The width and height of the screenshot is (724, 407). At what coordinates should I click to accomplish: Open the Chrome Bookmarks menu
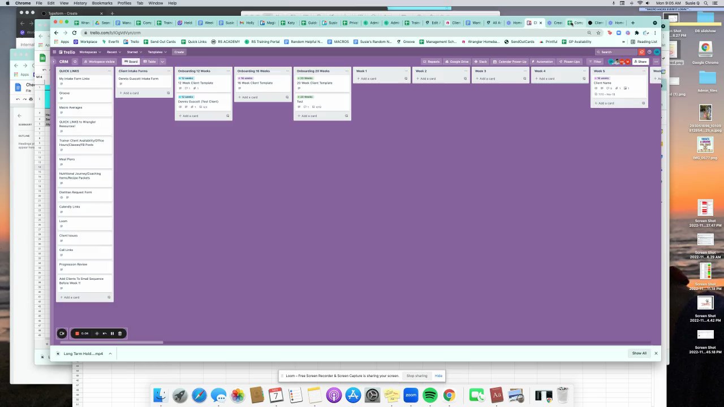(x=102, y=3)
